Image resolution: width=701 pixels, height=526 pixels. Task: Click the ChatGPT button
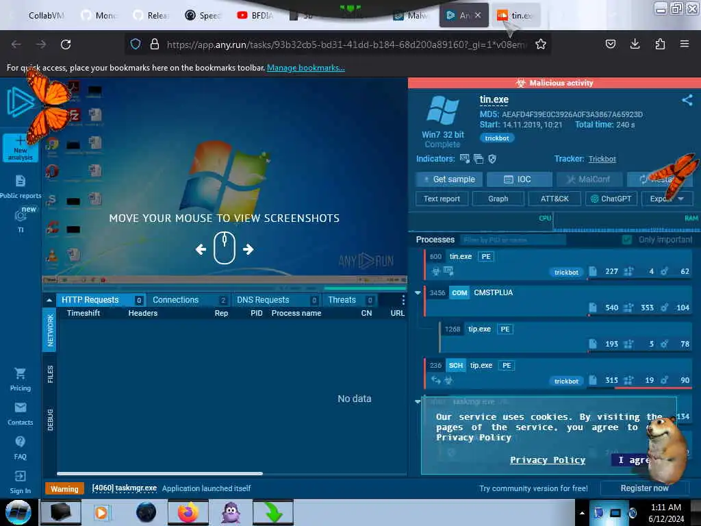(x=611, y=199)
